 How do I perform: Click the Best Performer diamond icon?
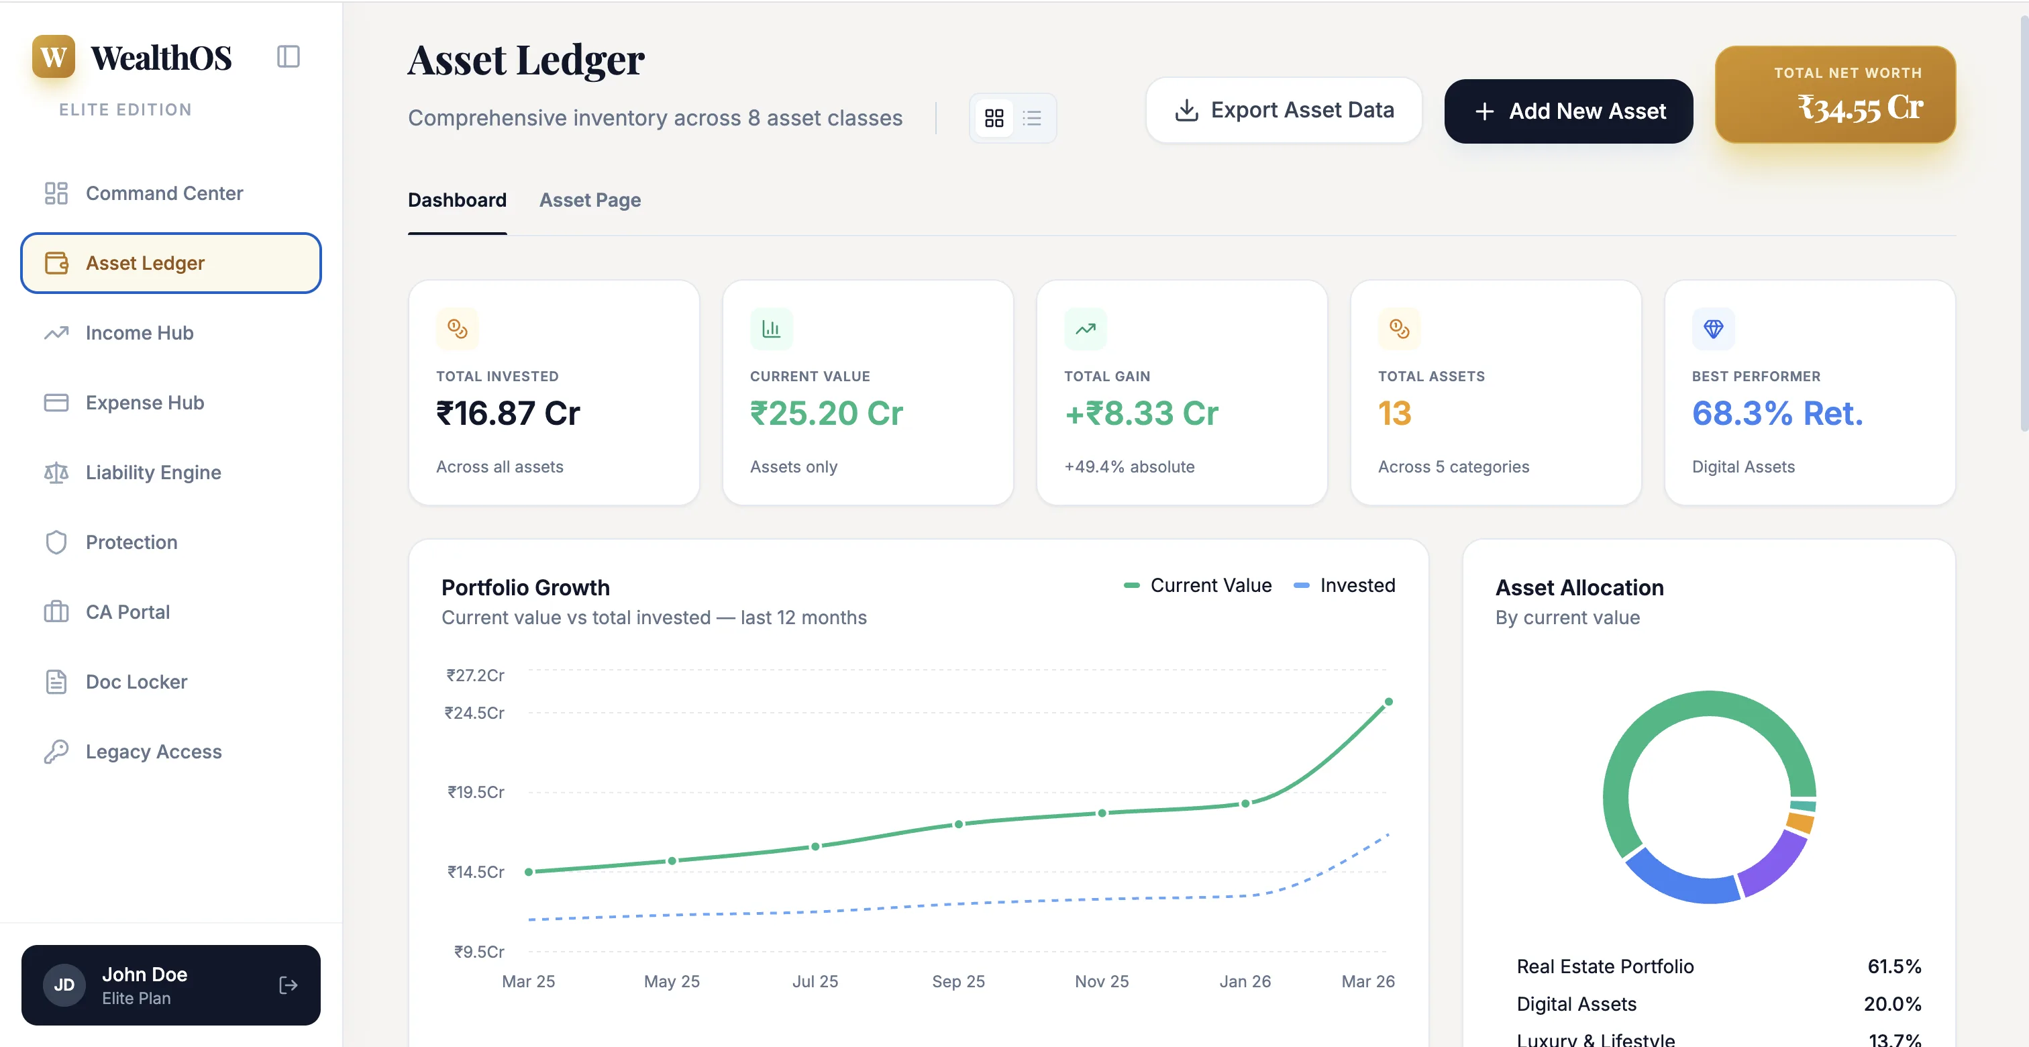(x=1713, y=328)
